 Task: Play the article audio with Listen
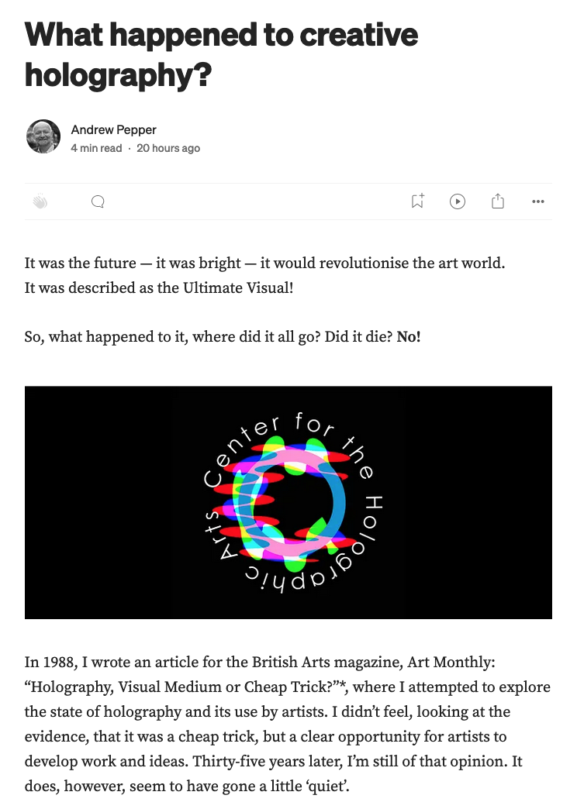[458, 201]
